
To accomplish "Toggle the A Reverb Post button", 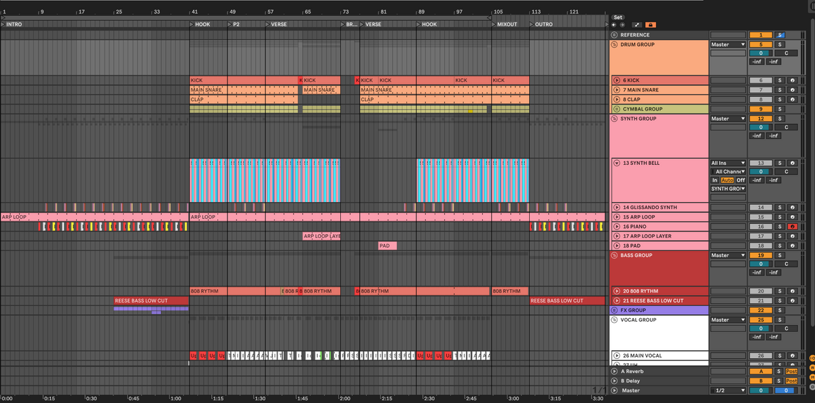I will tap(791, 372).
